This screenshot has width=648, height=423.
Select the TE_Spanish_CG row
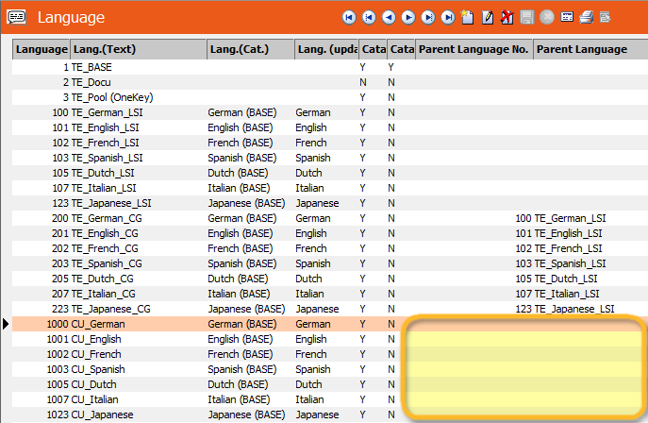tap(330, 263)
